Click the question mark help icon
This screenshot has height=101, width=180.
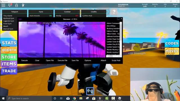[x=114, y=12]
